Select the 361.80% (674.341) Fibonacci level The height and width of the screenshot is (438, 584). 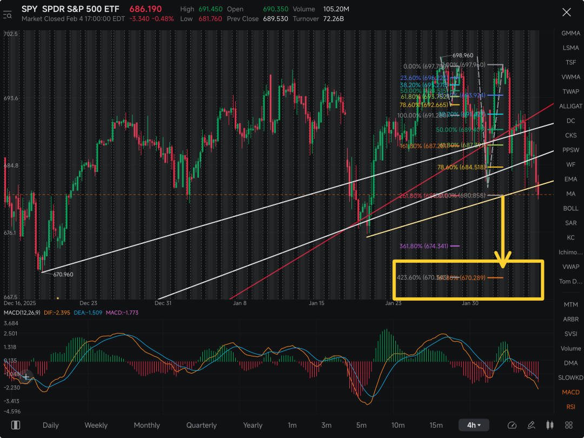pos(424,246)
